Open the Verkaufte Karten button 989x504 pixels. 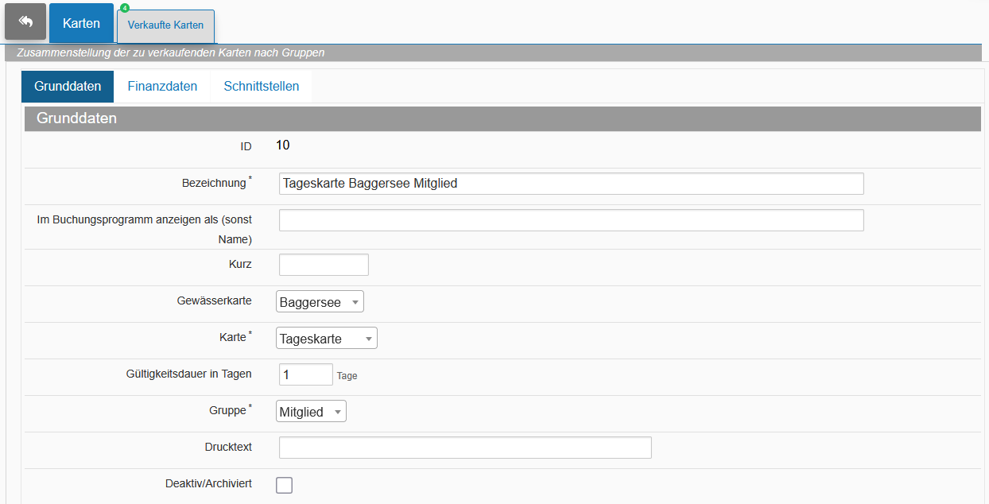[165, 26]
